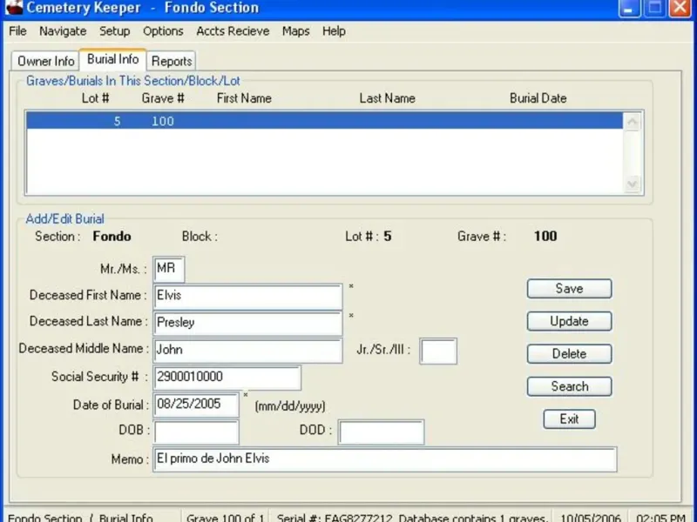Click the Date of Burial field
The height and width of the screenshot is (522, 697).
(x=196, y=405)
